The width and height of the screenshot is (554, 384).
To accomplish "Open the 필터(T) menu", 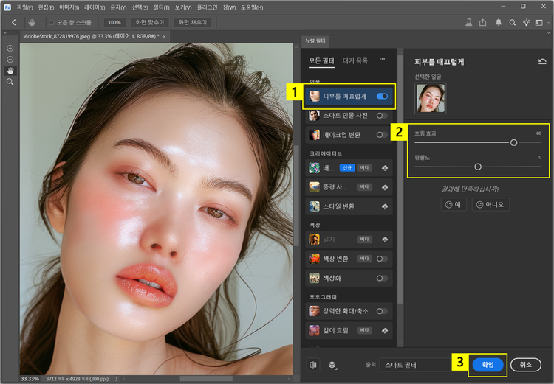I will (x=162, y=7).
